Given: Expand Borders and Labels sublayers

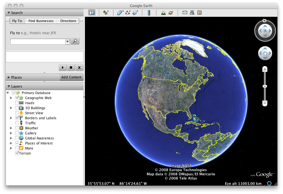Looking at the screenshot, I should tap(11, 118).
